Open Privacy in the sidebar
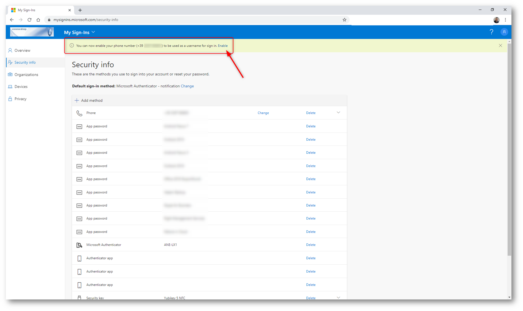523x311 pixels. pyautogui.click(x=35, y=99)
